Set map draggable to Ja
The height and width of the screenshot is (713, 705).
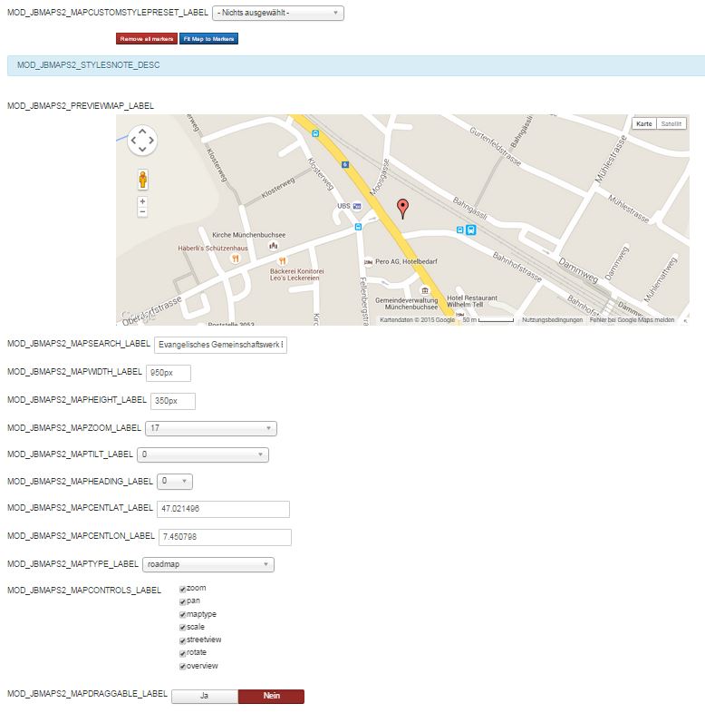[205, 696]
